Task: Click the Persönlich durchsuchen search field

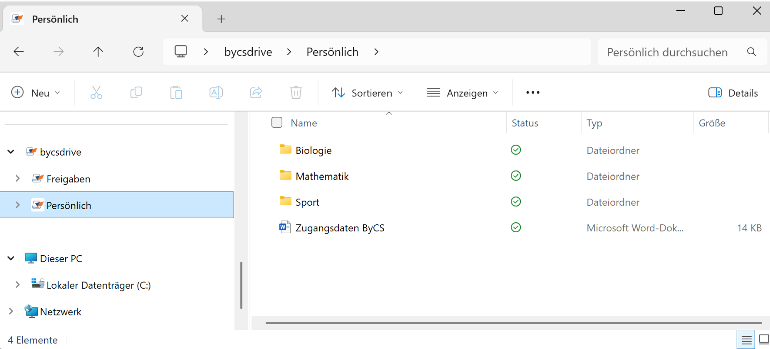Action: coord(667,52)
